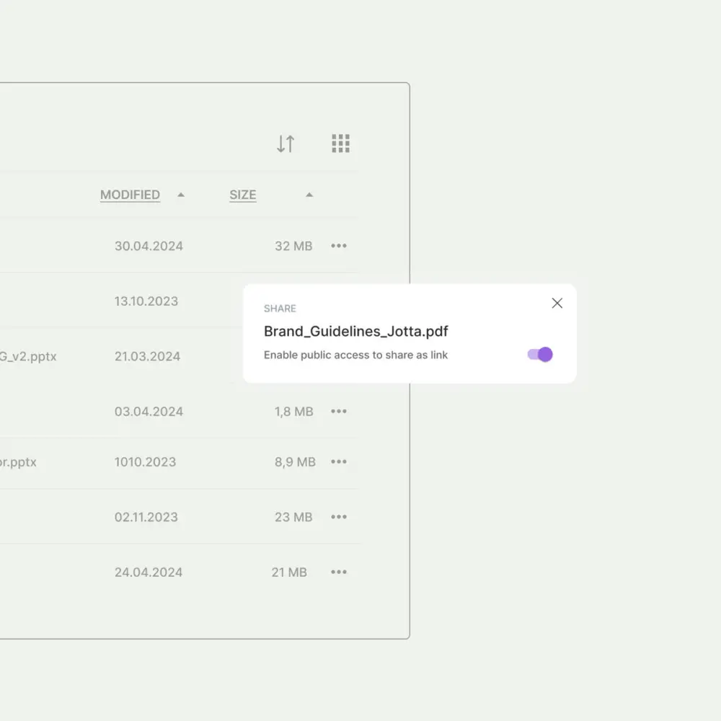Click the 32 MB size value

293,246
